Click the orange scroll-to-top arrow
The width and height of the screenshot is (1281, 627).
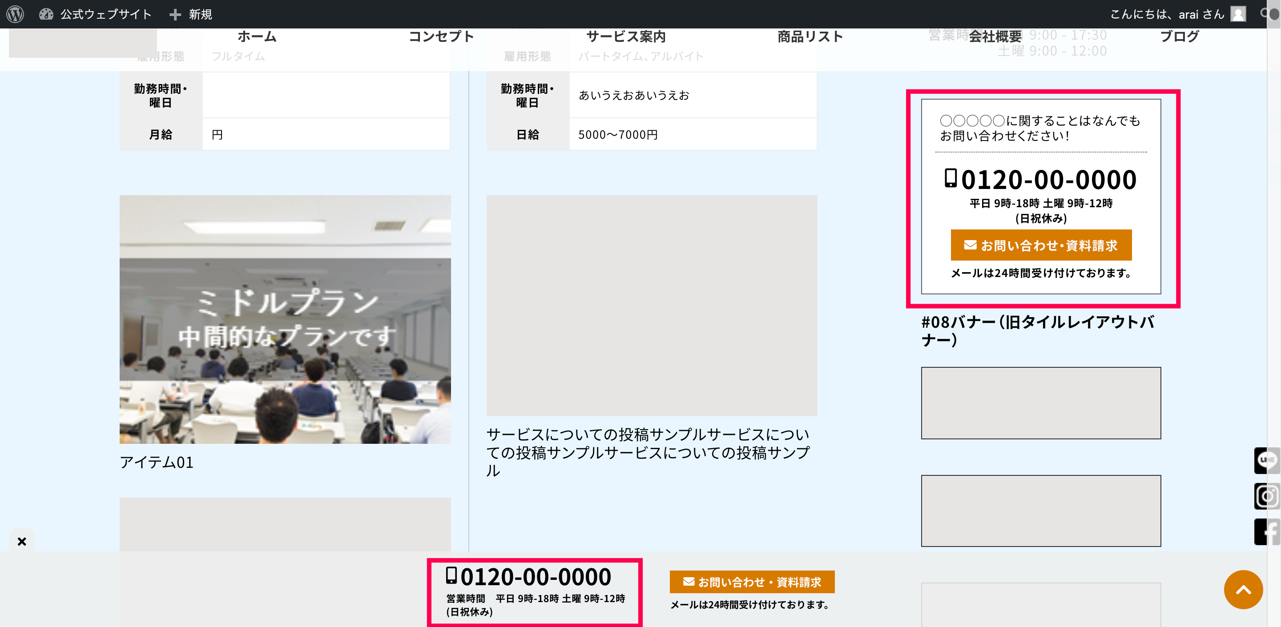[1243, 589]
